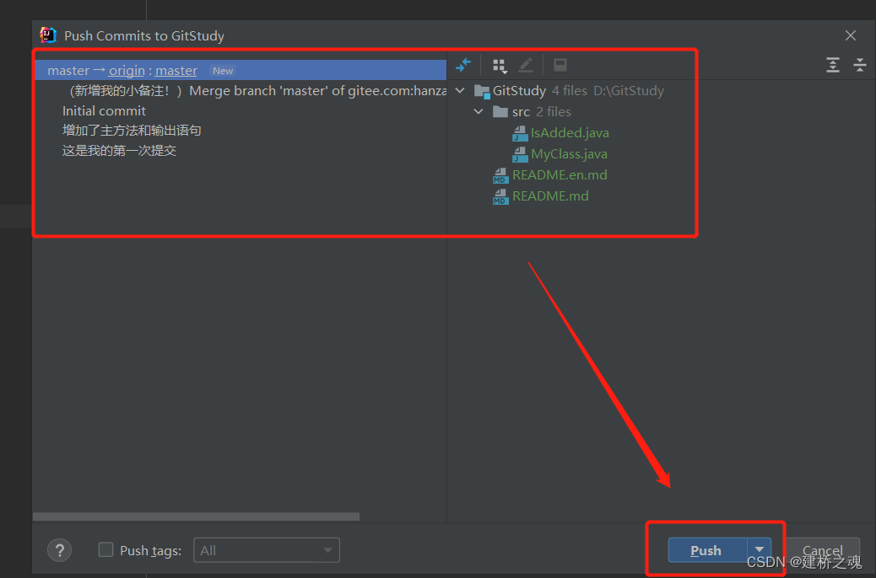Click the Cancel button
The image size is (876, 578).
(x=822, y=550)
